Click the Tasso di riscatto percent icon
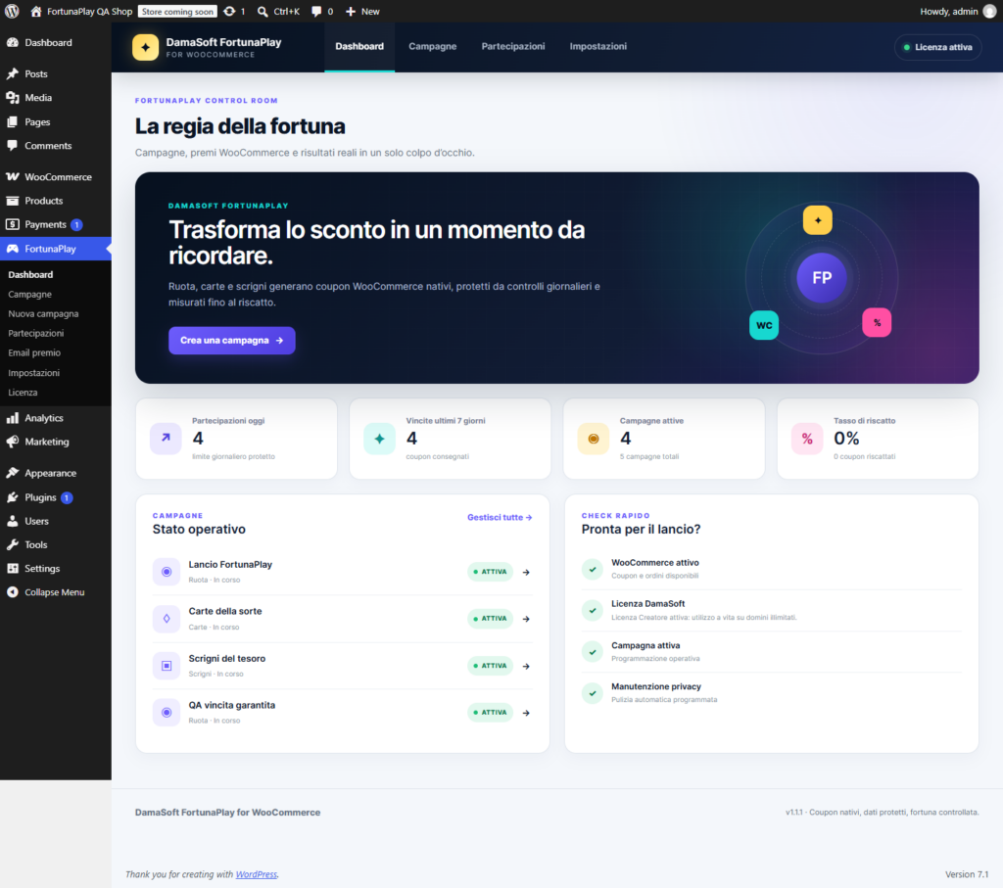This screenshot has height=888, width=1003. pos(807,439)
